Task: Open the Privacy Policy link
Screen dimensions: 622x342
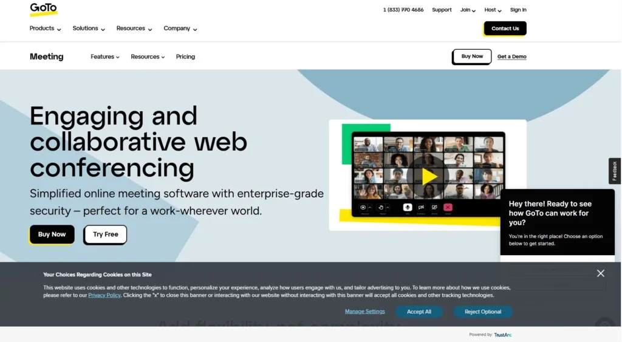Action: click(104, 295)
